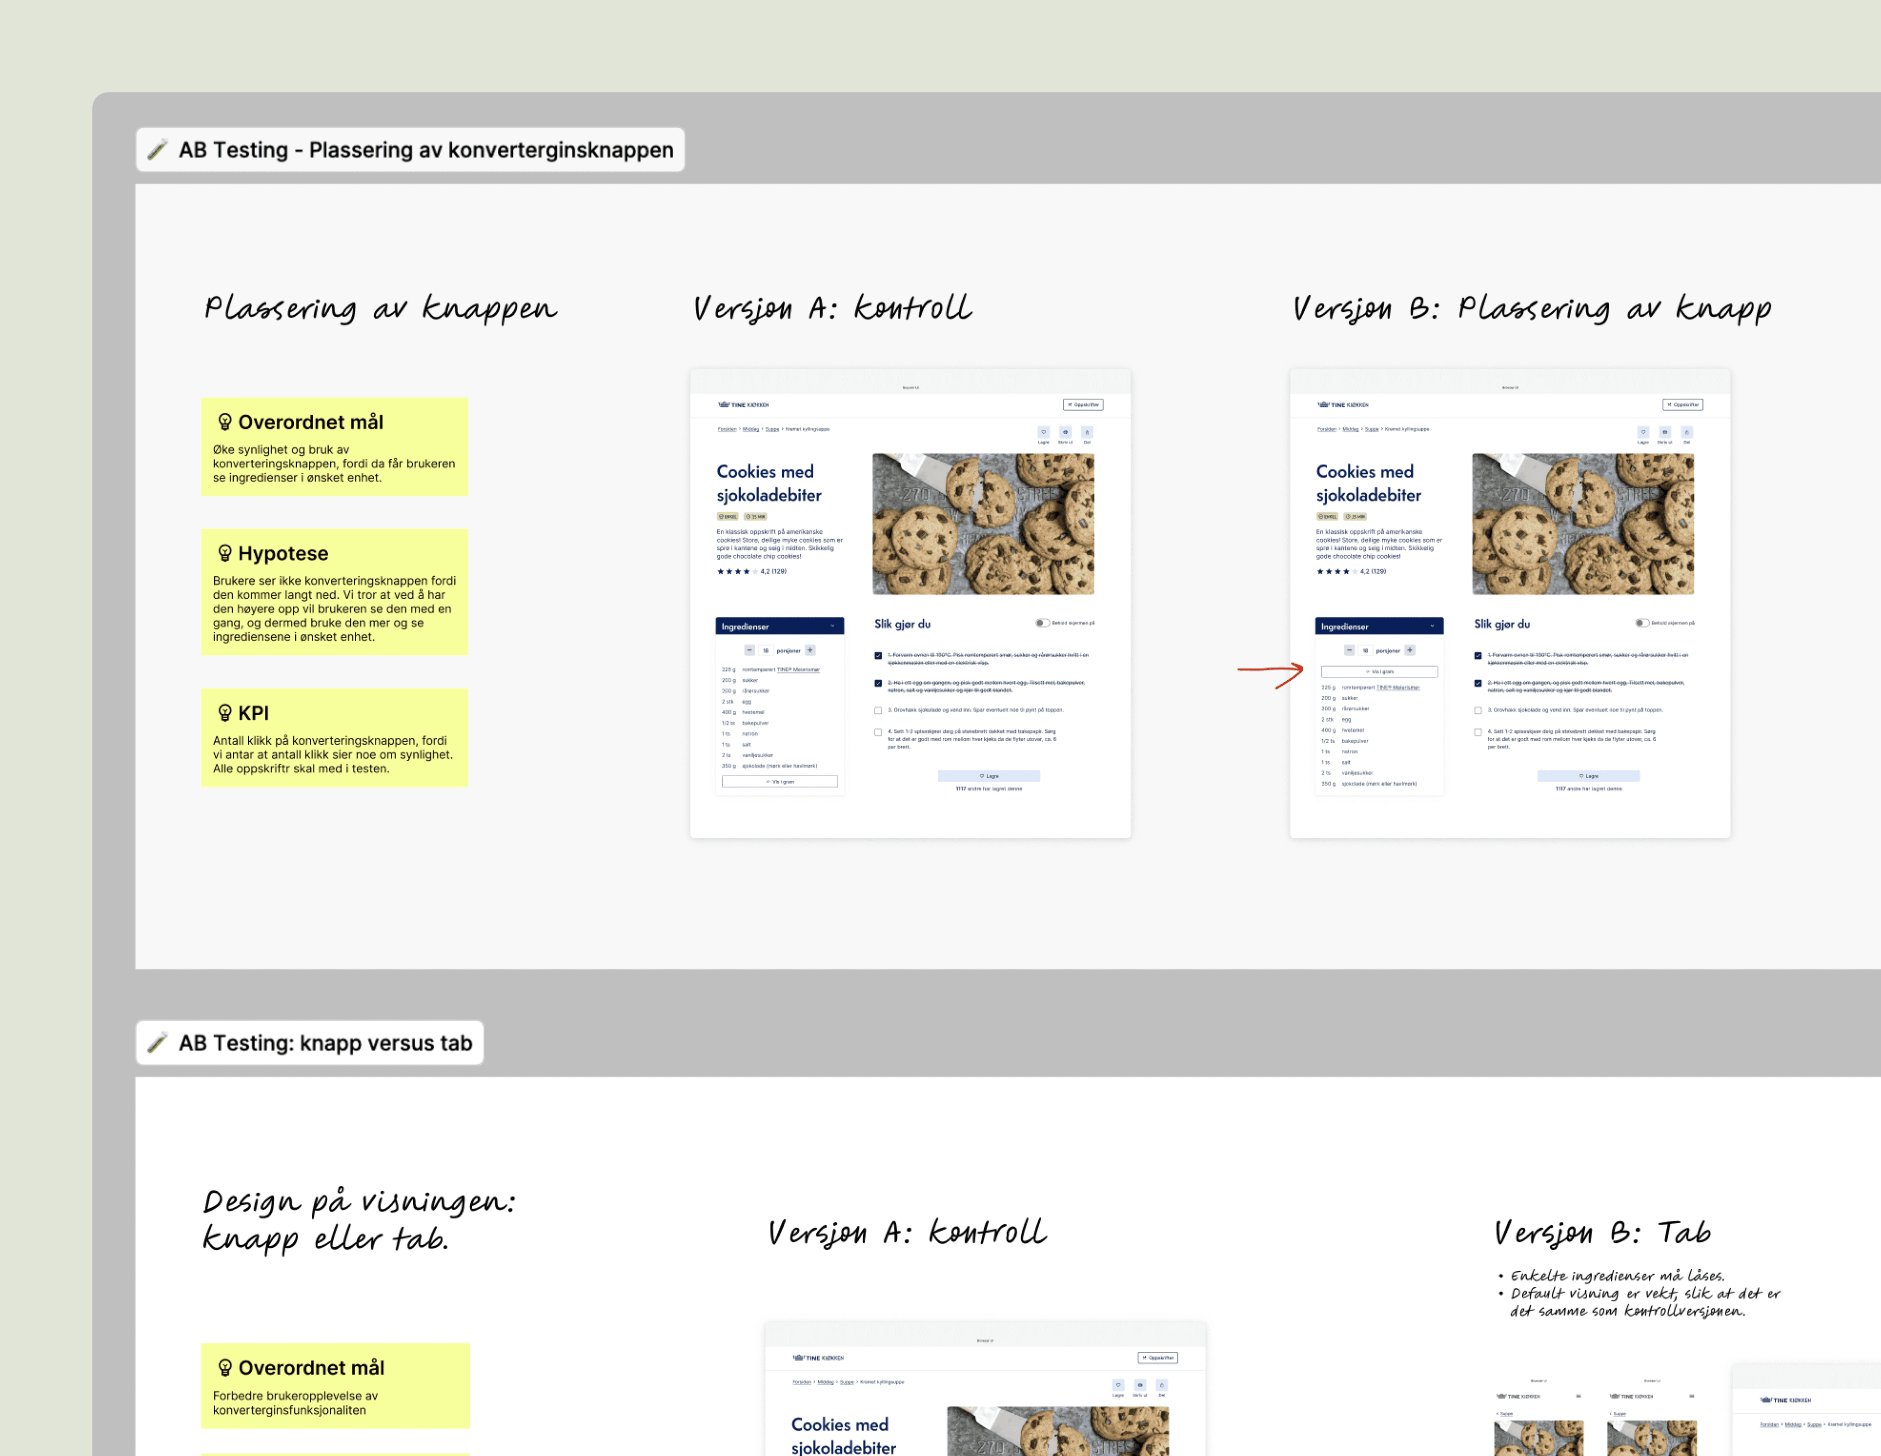This screenshot has width=1881, height=1456.
Task: Click Del icon in knapp-versus-tab Version A
Action: coord(1162,1385)
